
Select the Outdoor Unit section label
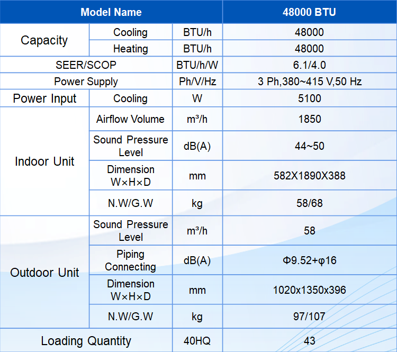click(x=44, y=273)
